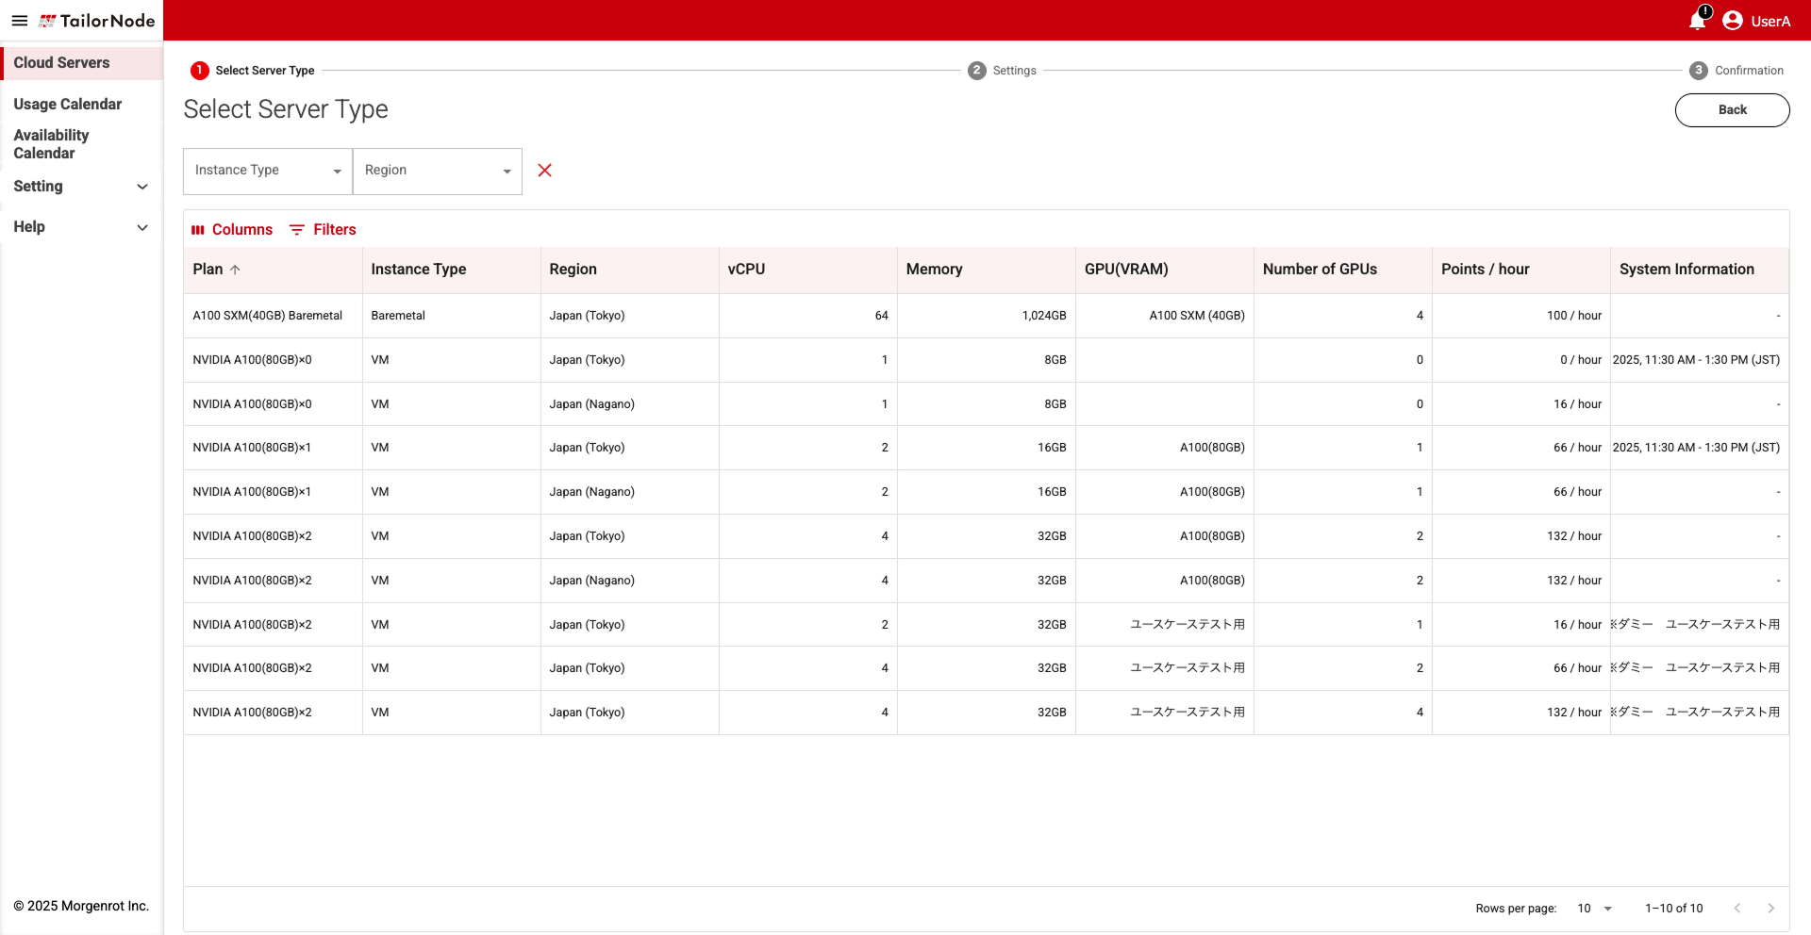
Task: Change the Rows per page value
Action: pos(1595,908)
